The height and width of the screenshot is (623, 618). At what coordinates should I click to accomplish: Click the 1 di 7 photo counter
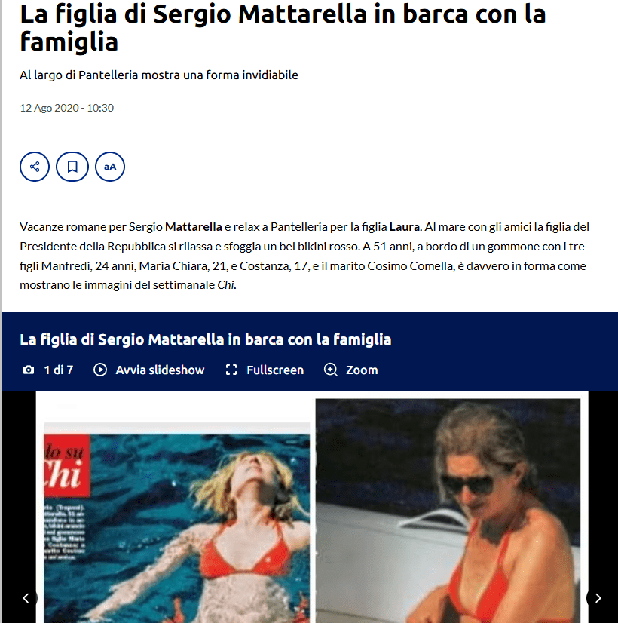coord(59,370)
